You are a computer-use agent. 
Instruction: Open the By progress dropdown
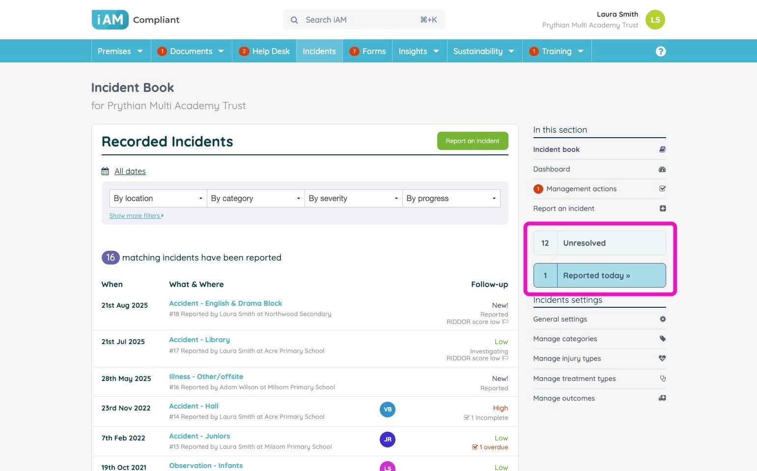coord(451,198)
